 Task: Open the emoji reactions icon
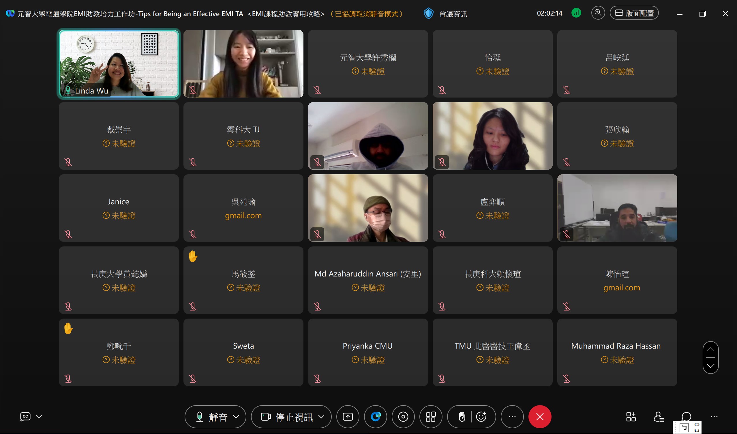481,416
